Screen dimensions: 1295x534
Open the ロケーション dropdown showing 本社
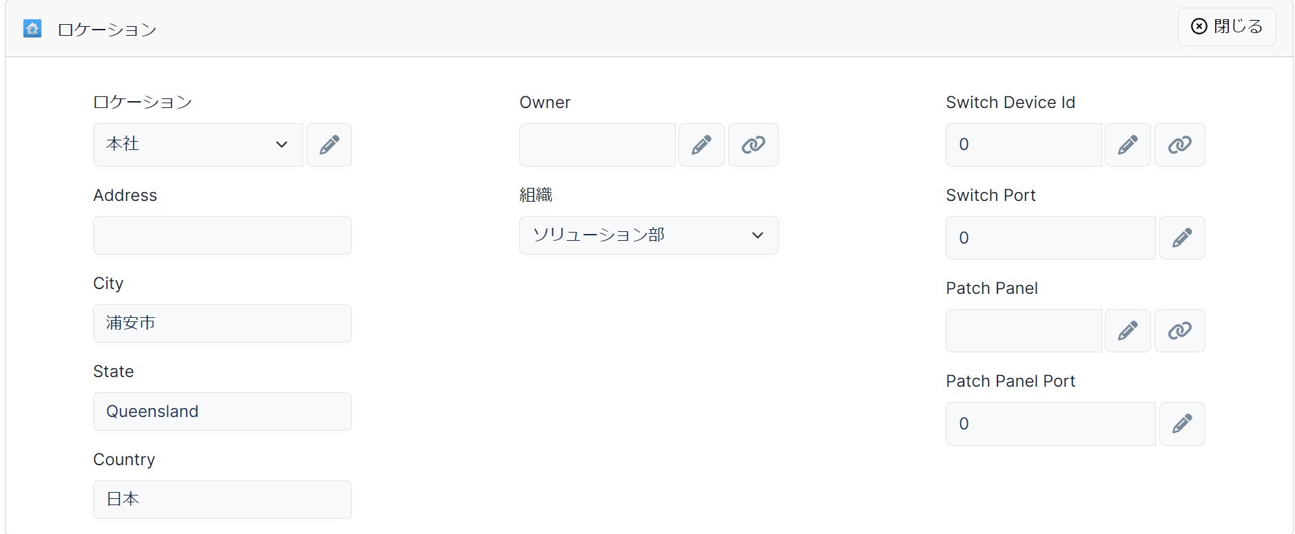coord(198,145)
